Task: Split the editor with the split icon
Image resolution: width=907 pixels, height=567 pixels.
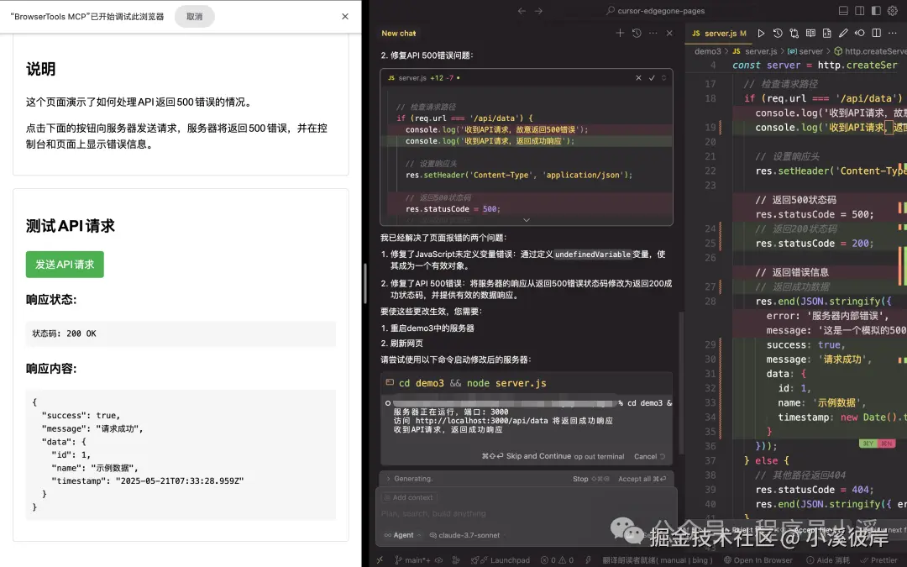Action: [x=876, y=33]
